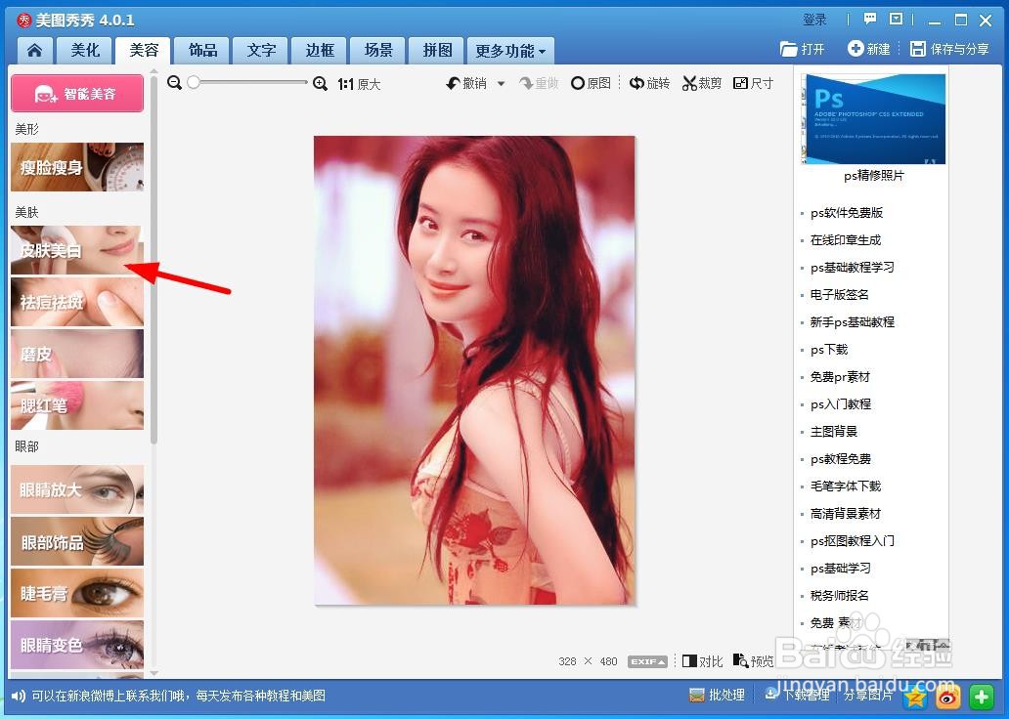Open the 免费pr素材 link
Image resolution: width=1009 pixels, height=719 pixels.
point(840,377)
